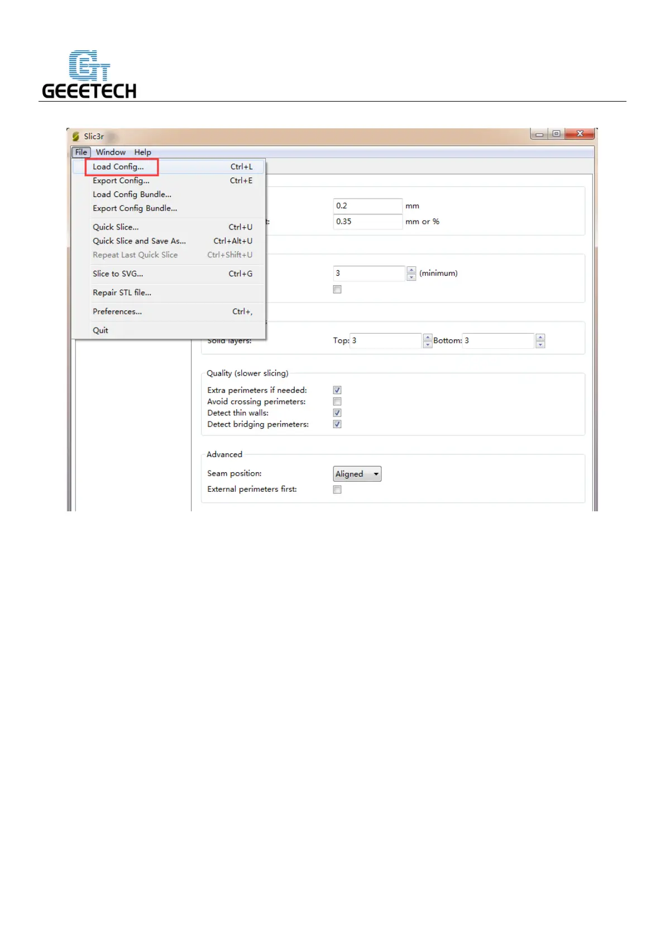Minimize the Slic3r window
The width and height of the screenshot is (665, 940).
click(539, 134)
